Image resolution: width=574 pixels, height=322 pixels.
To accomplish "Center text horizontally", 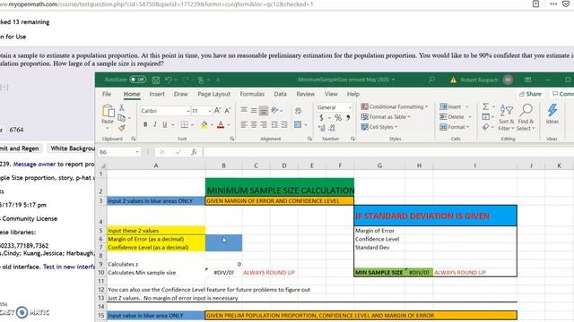I will [x=254, y=125].
